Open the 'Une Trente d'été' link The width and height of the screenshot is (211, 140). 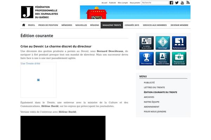click(30, 63)
